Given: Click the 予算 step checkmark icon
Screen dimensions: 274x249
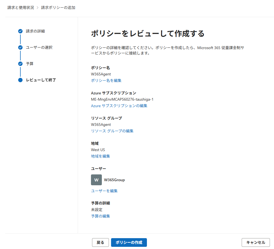Looking at the screenshot, I should pos(20,64).
